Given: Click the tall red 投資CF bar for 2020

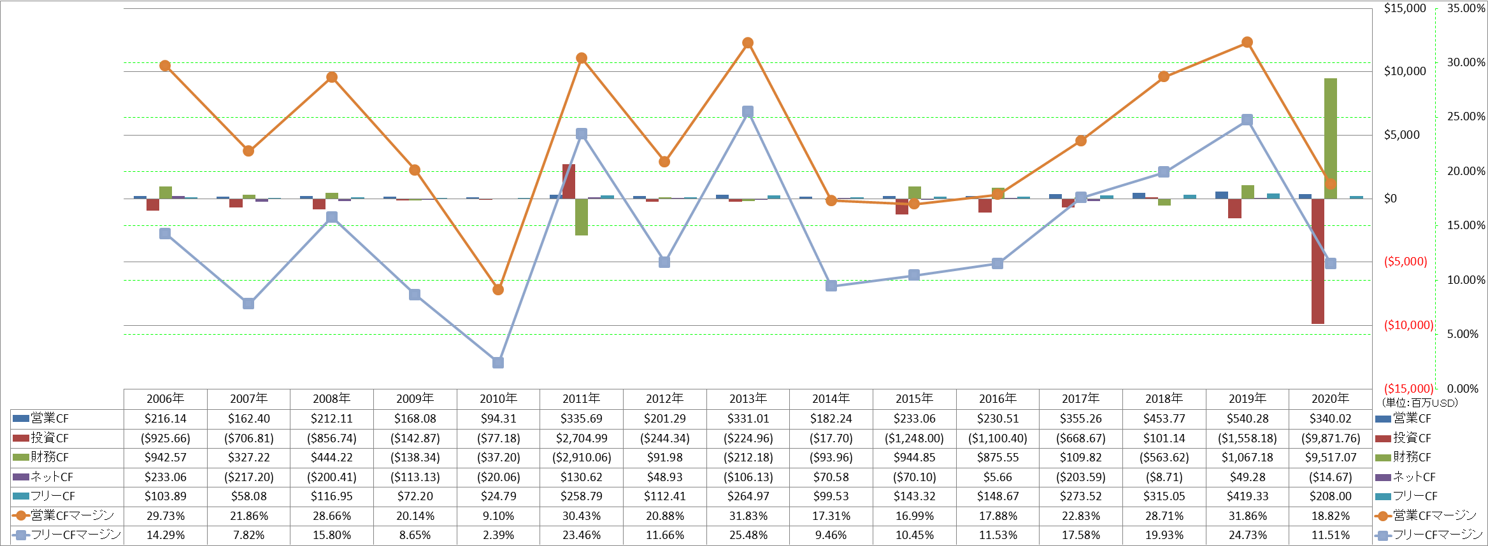Looking at the screenshot, I should click(1318, 261).
